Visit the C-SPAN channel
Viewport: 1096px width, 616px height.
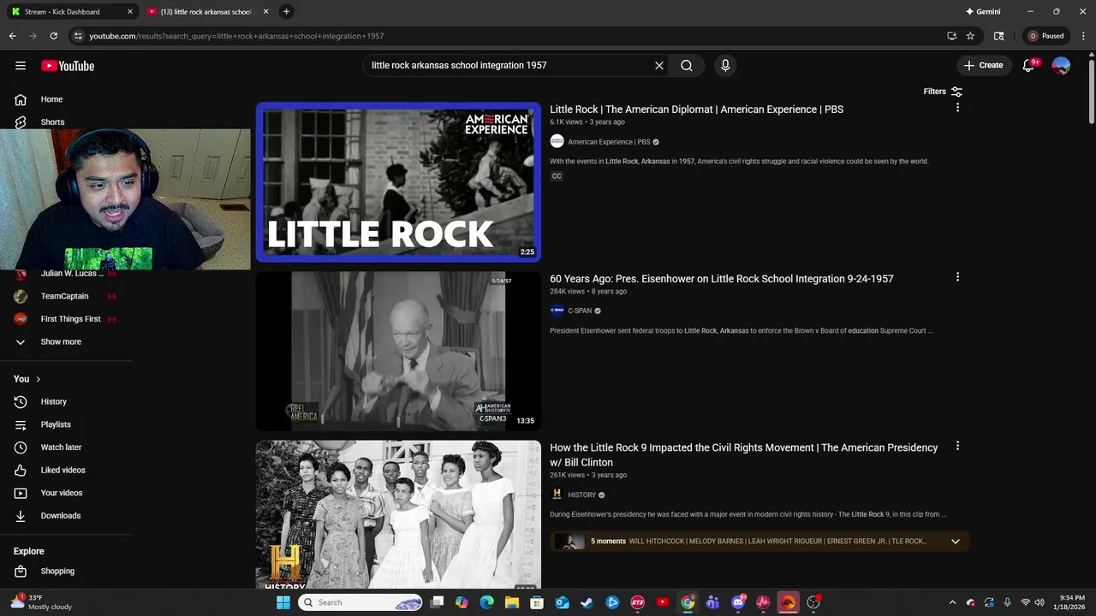point(579,311)
